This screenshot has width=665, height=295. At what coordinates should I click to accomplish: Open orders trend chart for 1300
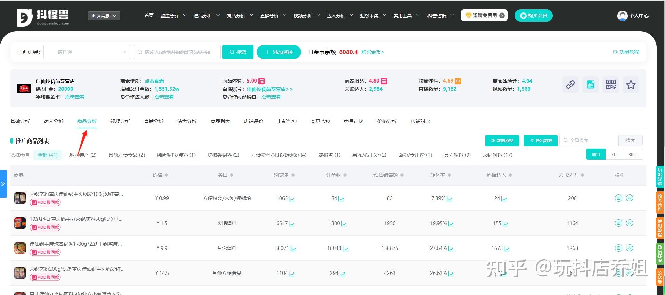click(344, 224)
